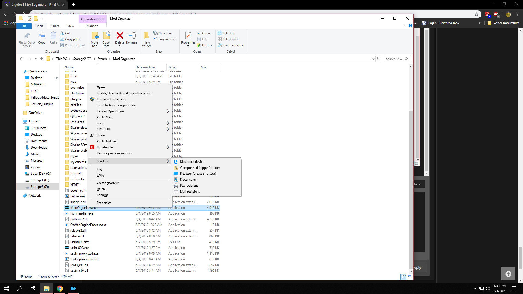Viewport: 523px width, 294px height.
Task: Expand the 7-Zip submenu
Action: (x=168, y=123)
